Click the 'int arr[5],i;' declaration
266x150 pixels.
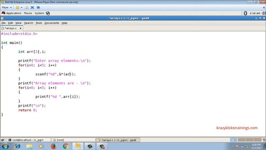pos(32,52)
